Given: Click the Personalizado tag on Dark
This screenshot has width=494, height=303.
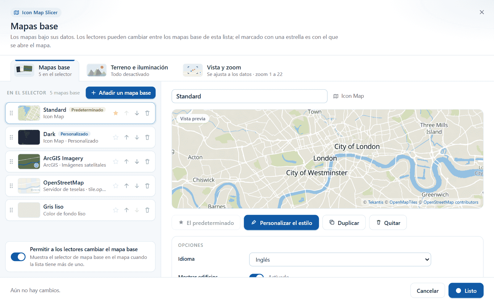Looking at the screenshot, I should coord(74,134).
